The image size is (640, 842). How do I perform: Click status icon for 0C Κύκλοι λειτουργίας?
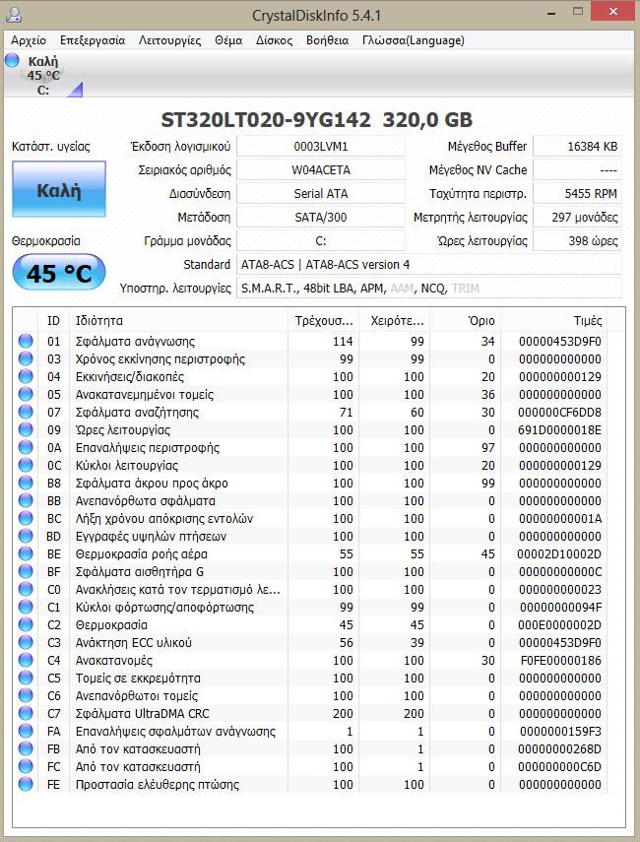26,465
